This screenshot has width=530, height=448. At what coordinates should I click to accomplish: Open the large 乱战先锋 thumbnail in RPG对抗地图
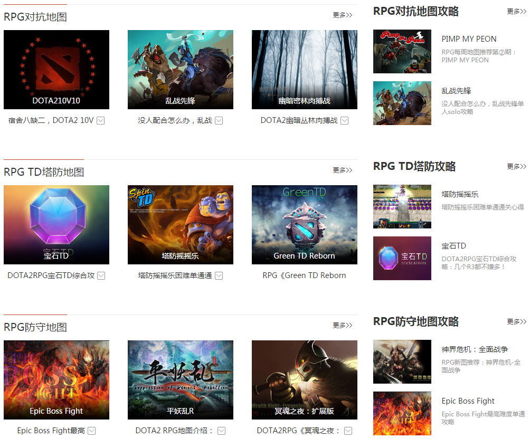click(181, 70)
